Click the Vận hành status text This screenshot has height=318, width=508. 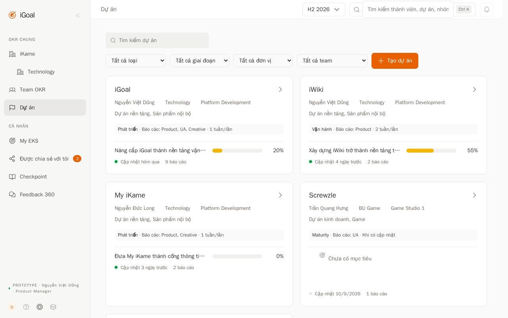(322, 129)
